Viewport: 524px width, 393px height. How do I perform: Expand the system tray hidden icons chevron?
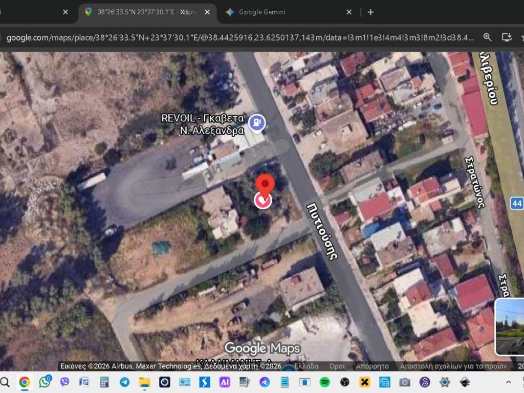[x=508, y=382]
